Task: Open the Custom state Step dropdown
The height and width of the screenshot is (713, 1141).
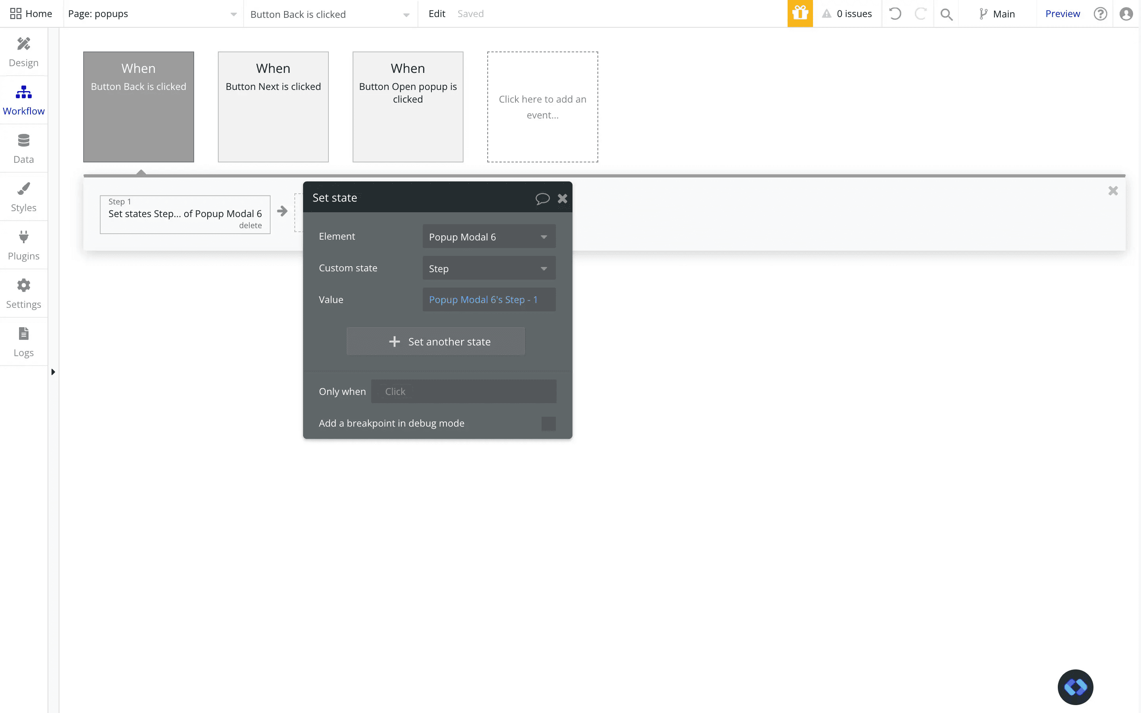Action: click(x=488, y=268)
